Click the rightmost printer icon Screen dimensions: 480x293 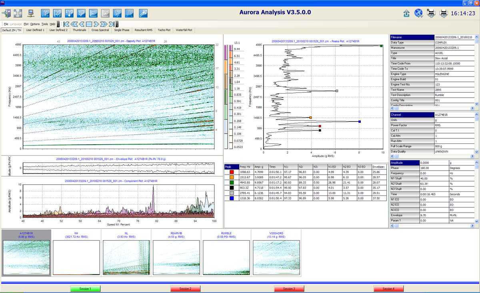[x=444, y=13]
